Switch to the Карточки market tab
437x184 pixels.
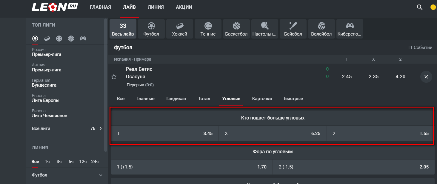click(x=262, y=99)
